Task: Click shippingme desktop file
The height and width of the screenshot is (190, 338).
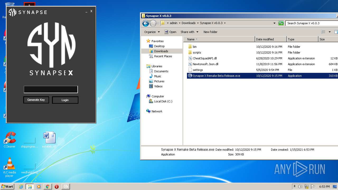Action: point(30,142)
